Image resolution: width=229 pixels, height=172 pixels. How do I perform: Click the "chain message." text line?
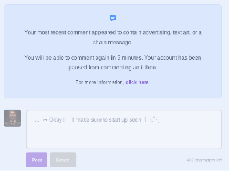pyautogui.click(x=113, y=42)
